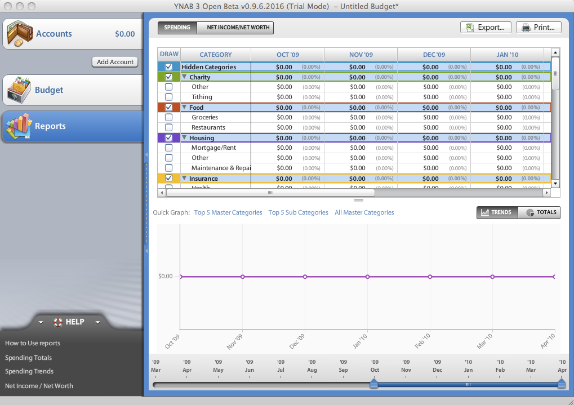This screenshot has height=405, width=574.
Task: Click the Accounts wallet icon
Action: click(x=19, y=34)
